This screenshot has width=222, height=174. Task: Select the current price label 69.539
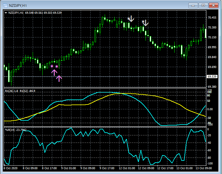(x=212, y=77)
